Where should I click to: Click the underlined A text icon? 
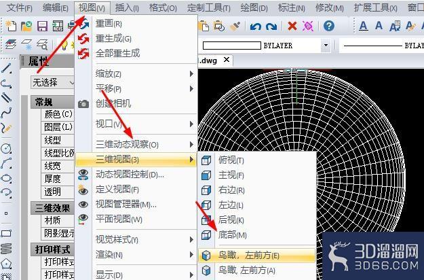(364, 27)
